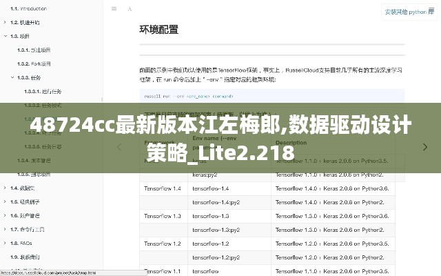
Task: Click the Tensorflow 1.4 framework cell
Action: pyautogui.click(x=163, y=188)
